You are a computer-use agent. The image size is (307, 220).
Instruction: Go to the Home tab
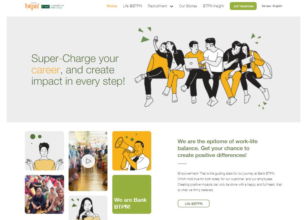[x=112, y=6]
